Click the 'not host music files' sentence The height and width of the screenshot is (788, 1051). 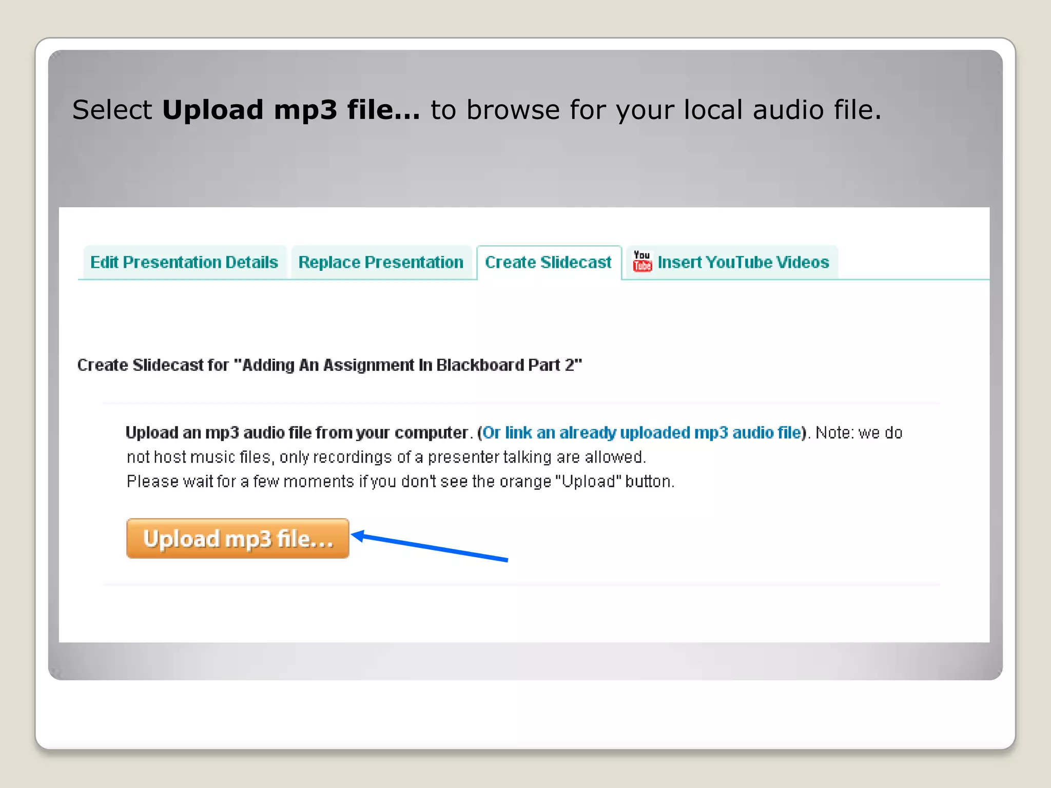386,457
